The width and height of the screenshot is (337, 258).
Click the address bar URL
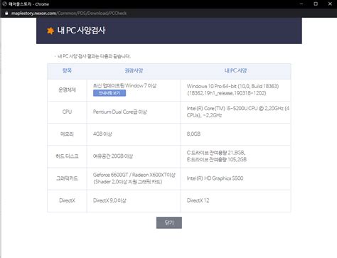(x=69, y=14)
